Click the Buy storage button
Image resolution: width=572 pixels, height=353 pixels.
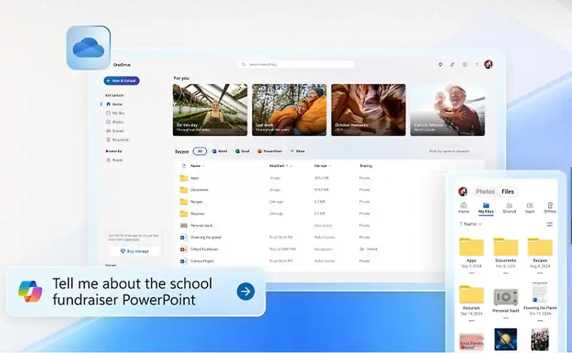134,251
